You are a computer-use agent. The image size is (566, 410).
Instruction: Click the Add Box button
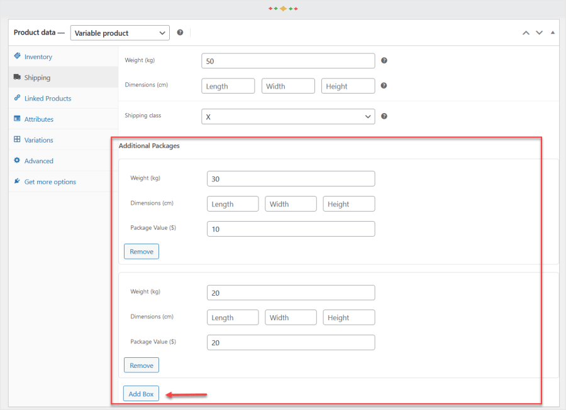pos(141,394)
